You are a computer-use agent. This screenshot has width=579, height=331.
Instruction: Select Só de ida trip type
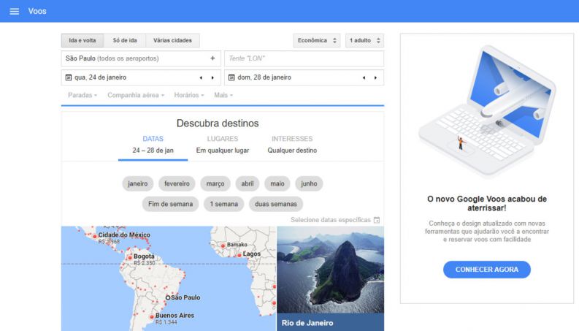pos(125,41)
